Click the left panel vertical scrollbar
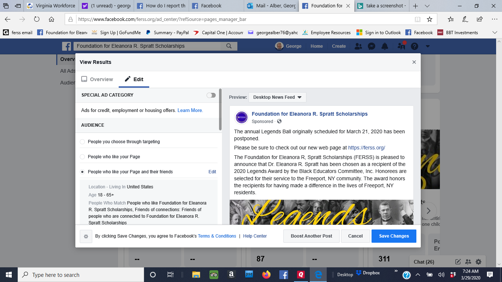 click(220, 110)
